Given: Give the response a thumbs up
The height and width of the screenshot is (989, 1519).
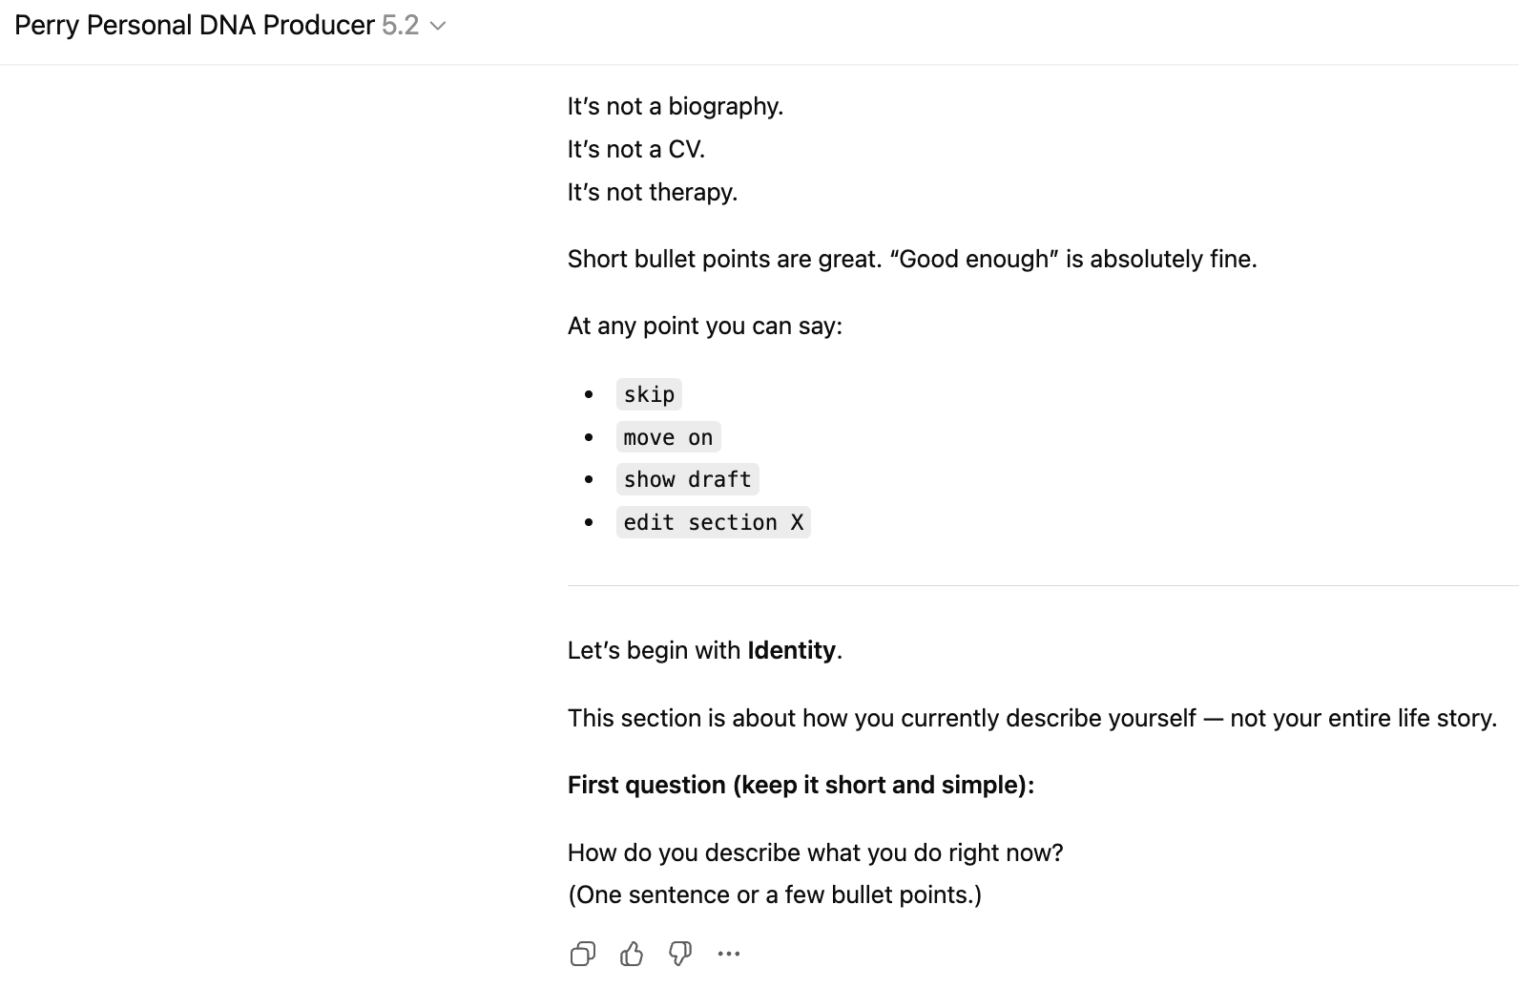Looking at the screenshot, I should 632,954.
